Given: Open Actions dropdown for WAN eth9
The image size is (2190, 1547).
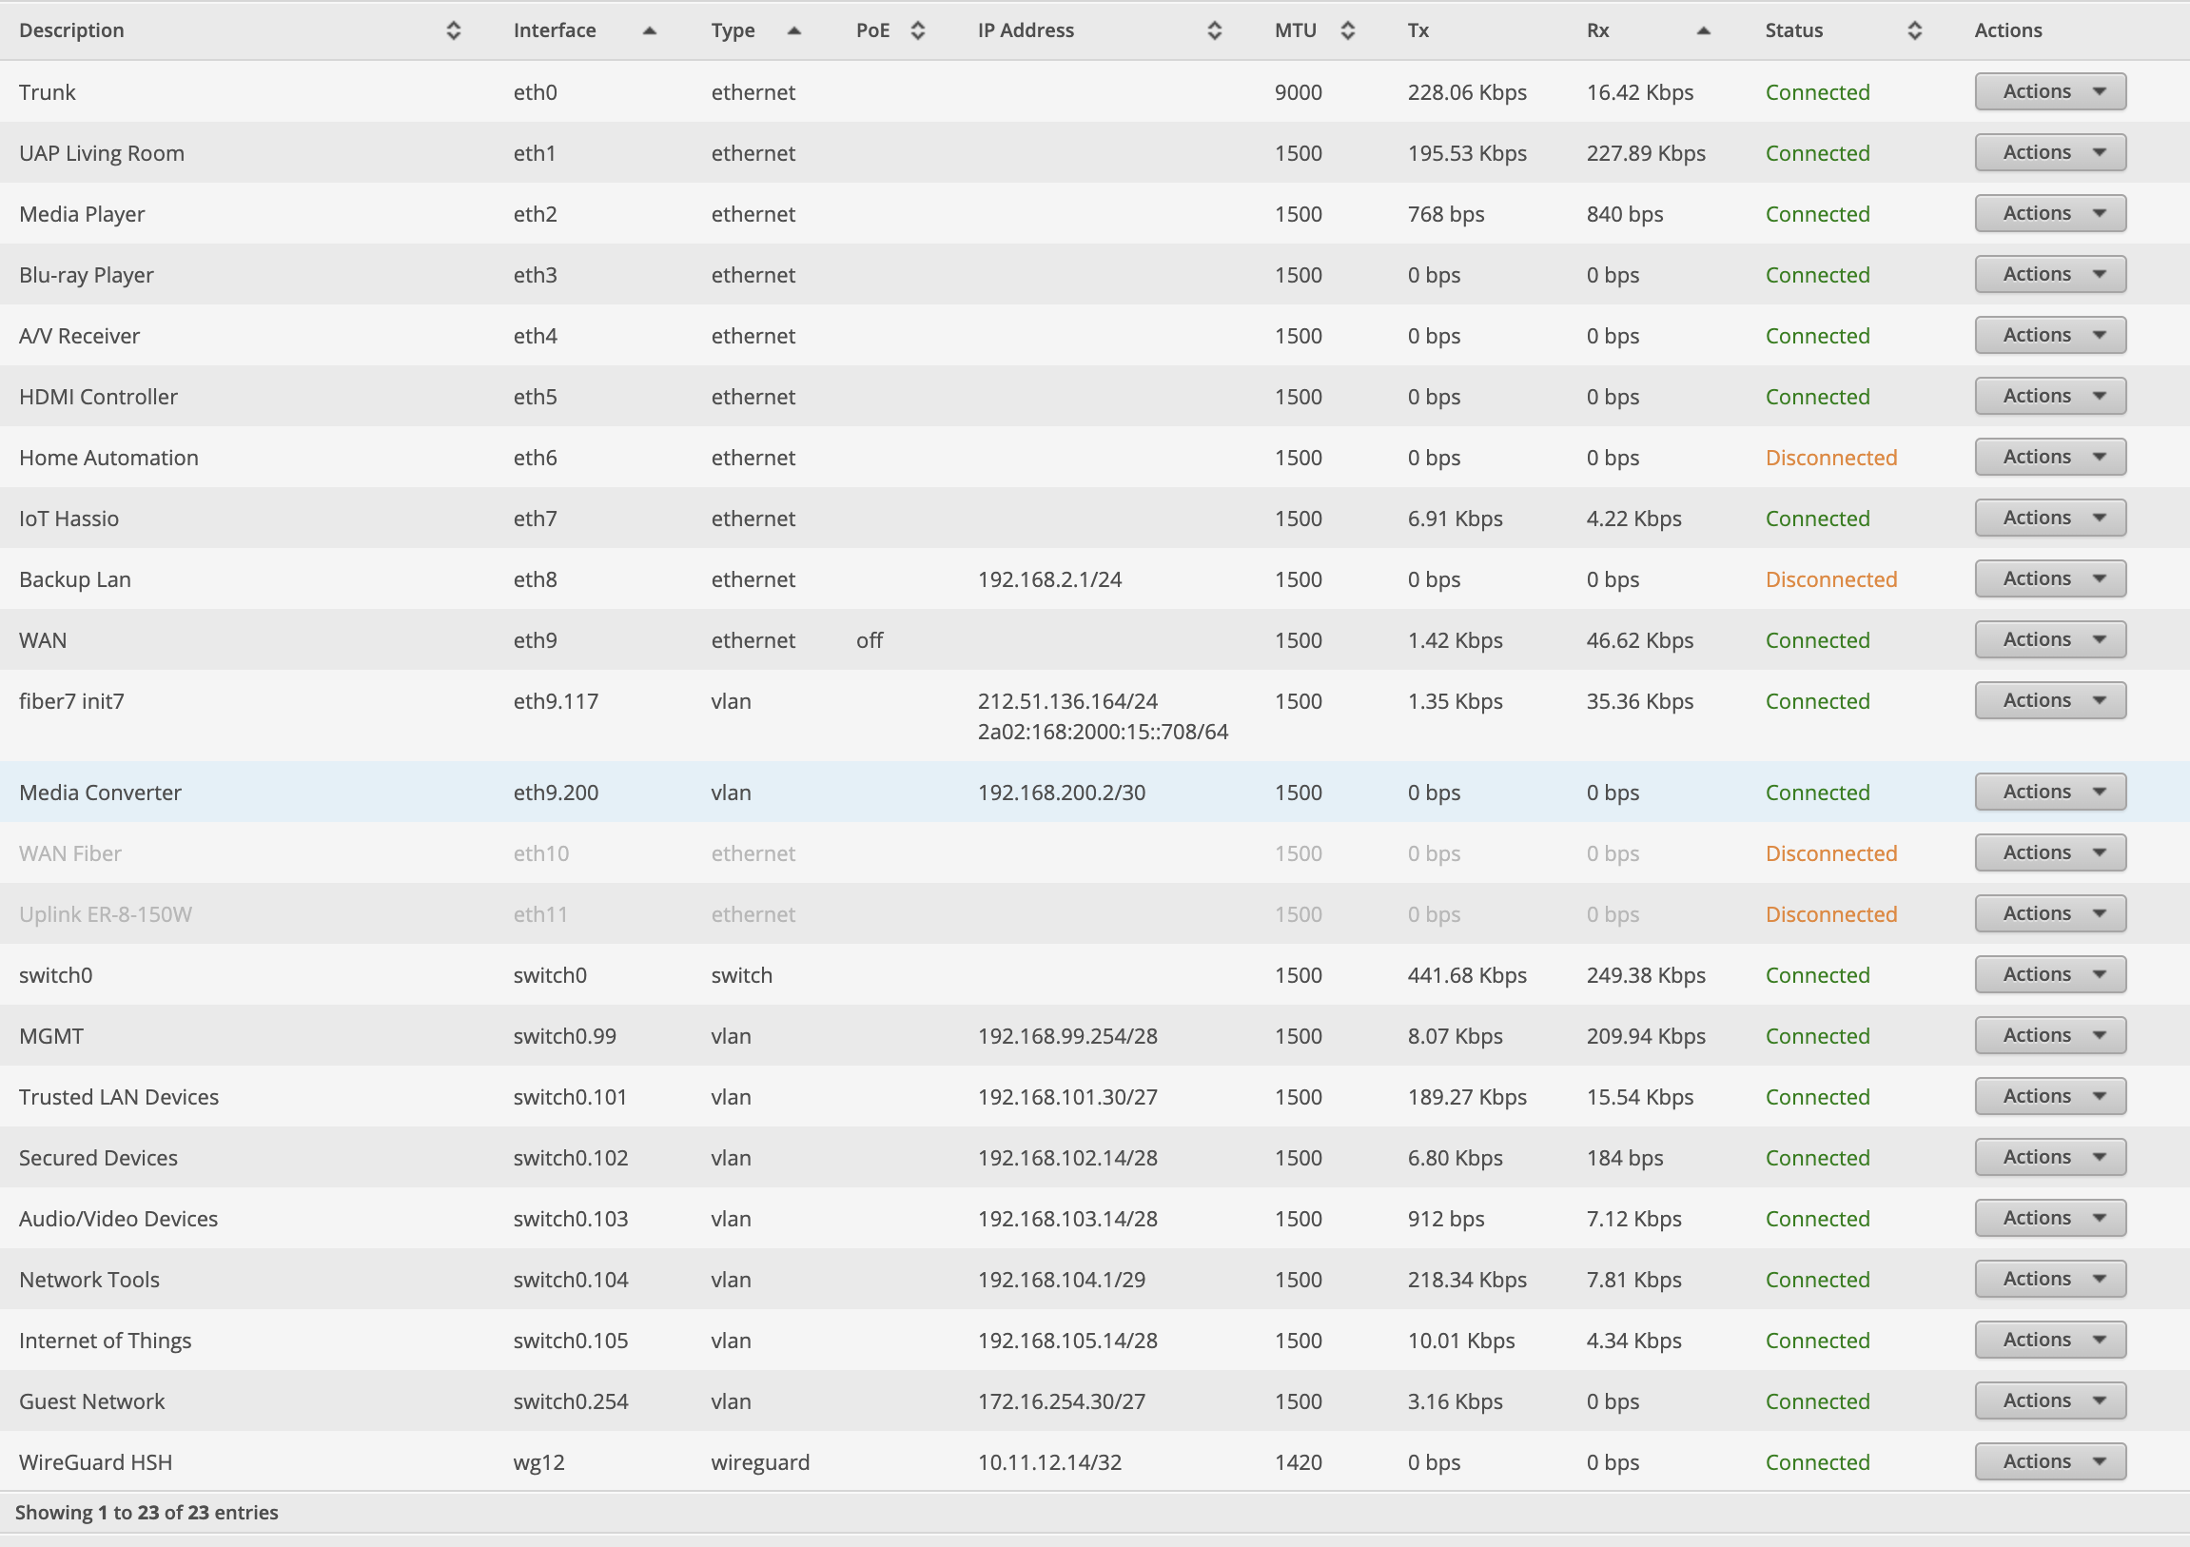Looking at the screenshot, I should click(x=2050, y=640).
